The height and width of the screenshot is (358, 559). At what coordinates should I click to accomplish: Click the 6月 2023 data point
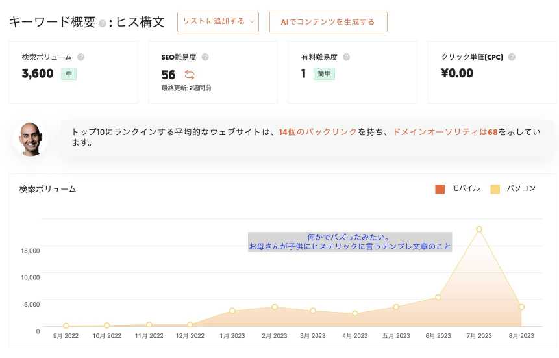point(438,298)
